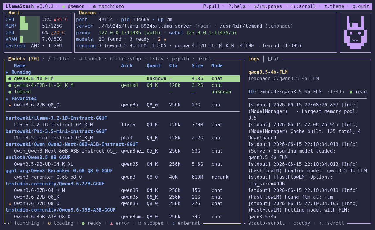Image resolution: width=375 pixels, height=230 pixels.
Task: Click the star icon beside Favorites heading
Action: pyautogui.click(x=7, y=98)
